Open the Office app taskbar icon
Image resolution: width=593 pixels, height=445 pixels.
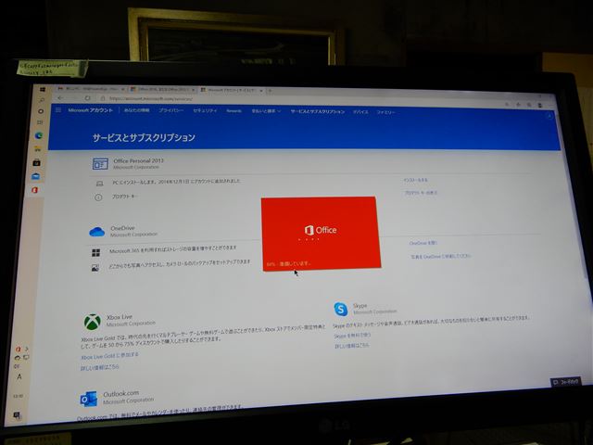pyautogui.click(x=35, y=190)
